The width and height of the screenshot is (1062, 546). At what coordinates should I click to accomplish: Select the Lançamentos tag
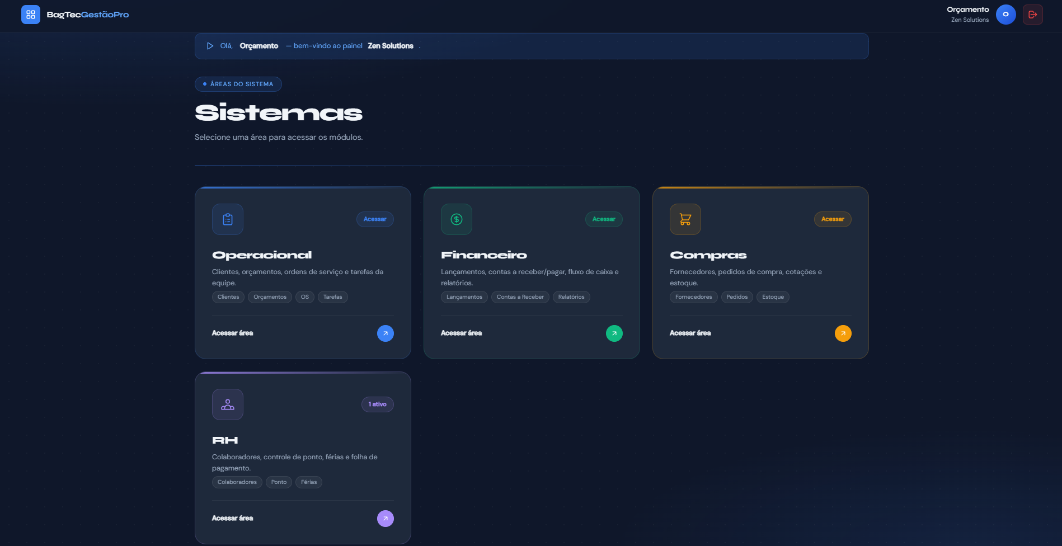pyautogui.click(x=464, y=297)
